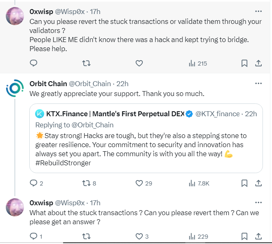
Task: Open more options on bottom 0xwisp tweet
Action: pos(258,202)
